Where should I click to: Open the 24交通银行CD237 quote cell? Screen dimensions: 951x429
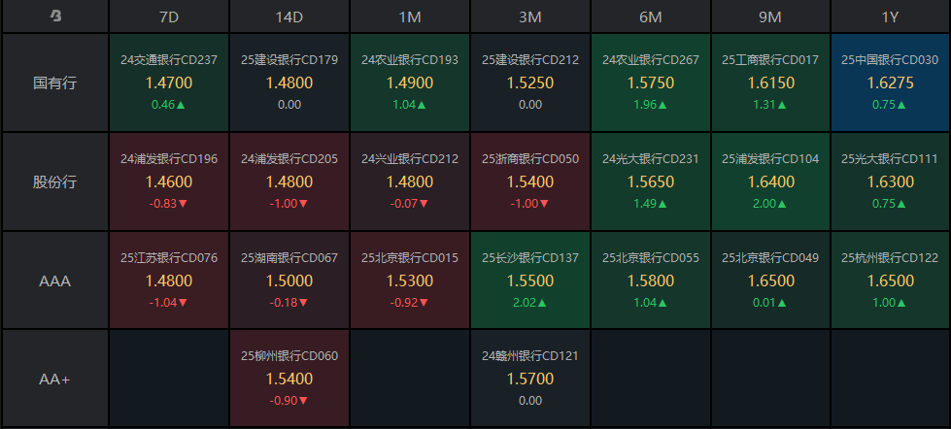click(169, 82)
